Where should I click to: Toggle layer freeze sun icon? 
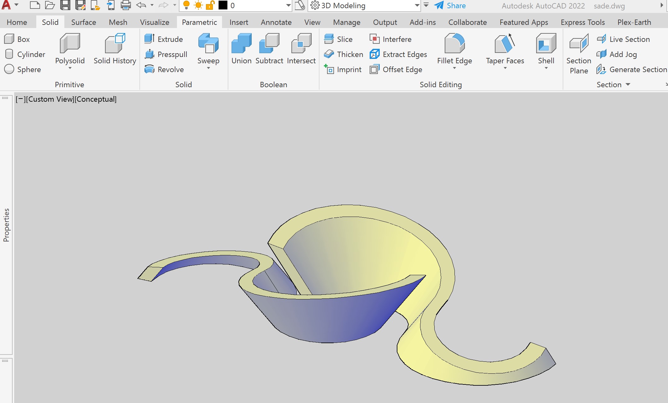point(198,5)
